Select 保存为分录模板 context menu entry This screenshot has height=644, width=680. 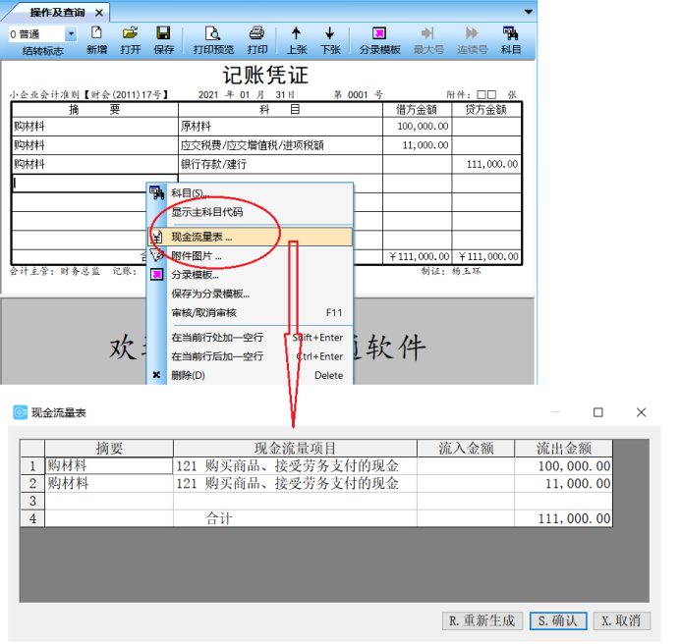pos(210,294)
